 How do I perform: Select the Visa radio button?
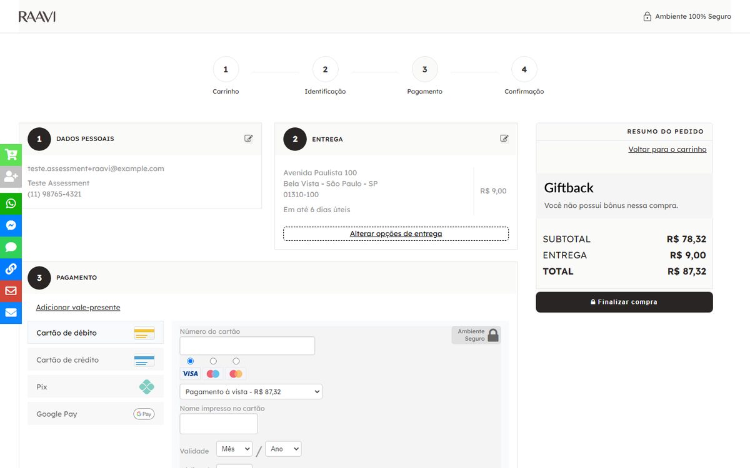tap(191, 361)
